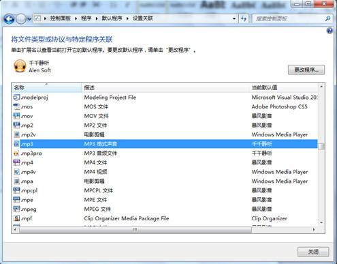Click the .mp4v file type icon
The image size is (337, 264).
click(x=16, y=172)
